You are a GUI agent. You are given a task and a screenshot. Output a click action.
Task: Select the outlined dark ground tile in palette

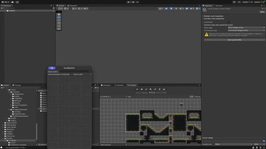click(133, 123)
